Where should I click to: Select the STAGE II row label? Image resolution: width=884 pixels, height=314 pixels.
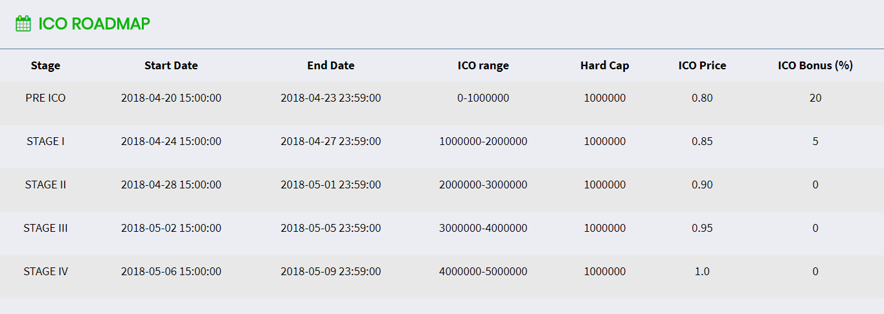[x=45, y=185]
